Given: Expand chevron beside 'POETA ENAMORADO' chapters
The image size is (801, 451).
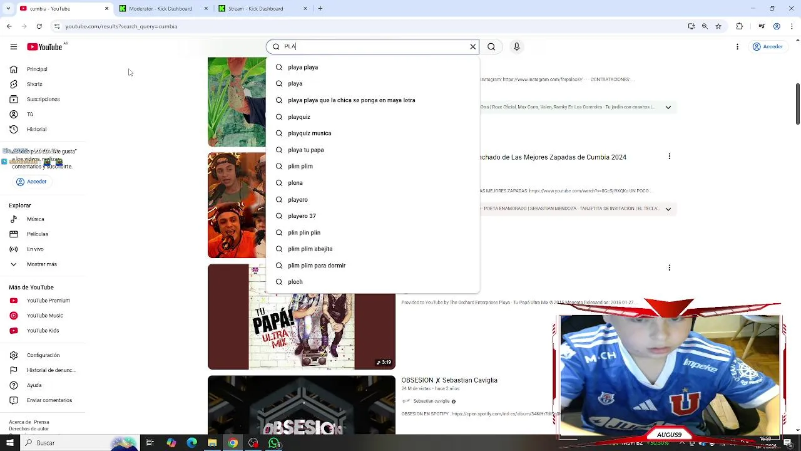Looking at the screenshot, I should pos(668,209).
